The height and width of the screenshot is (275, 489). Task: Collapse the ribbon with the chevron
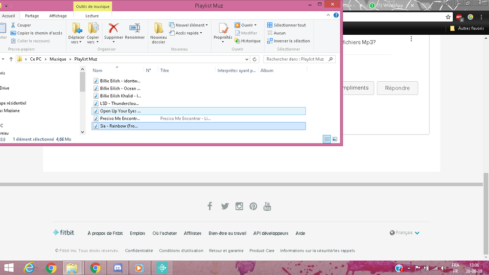pos(328,15)
